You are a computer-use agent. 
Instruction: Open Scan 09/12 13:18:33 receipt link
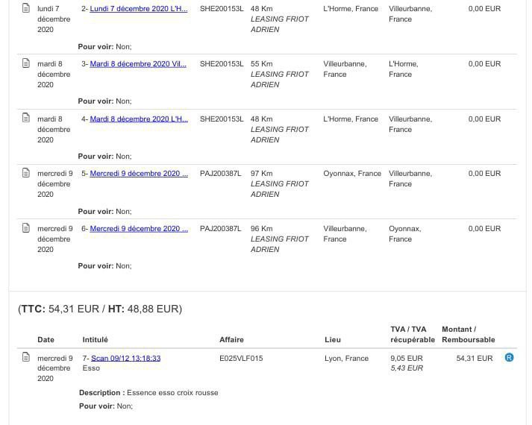pos(126,358)
